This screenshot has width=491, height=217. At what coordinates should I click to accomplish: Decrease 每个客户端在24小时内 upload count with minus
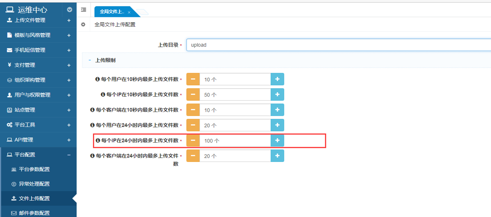[193, 155]
